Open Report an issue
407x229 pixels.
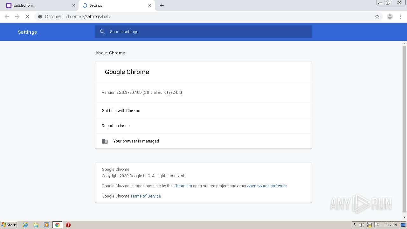click(203, 126)
